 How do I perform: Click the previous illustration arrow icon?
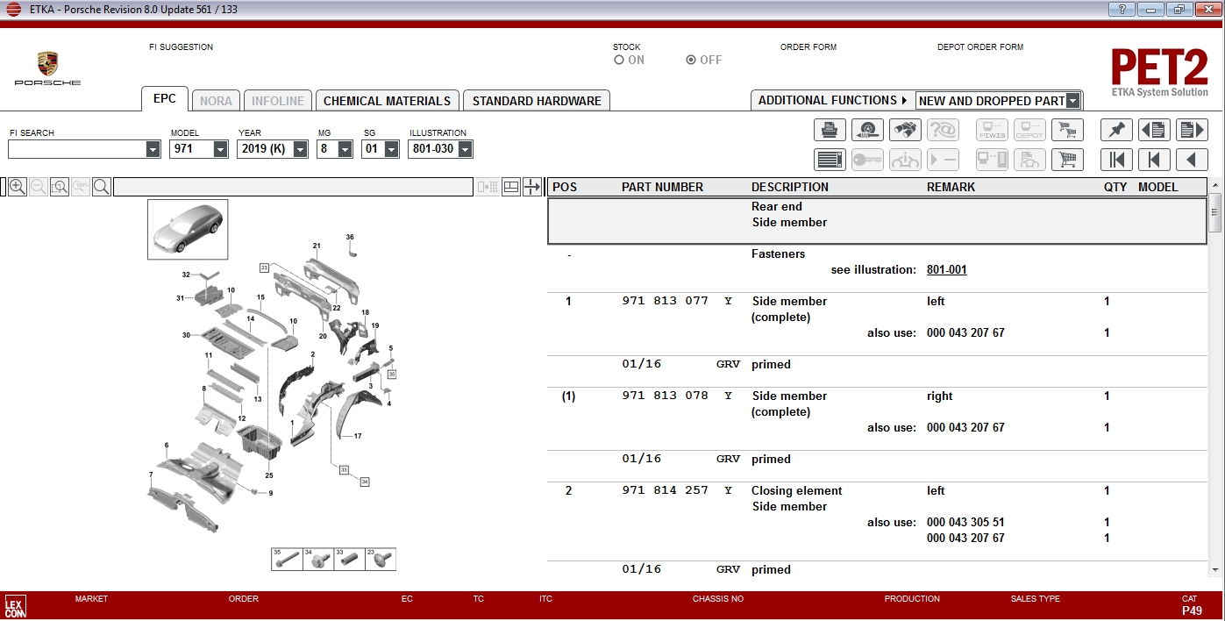point(1154,130)
